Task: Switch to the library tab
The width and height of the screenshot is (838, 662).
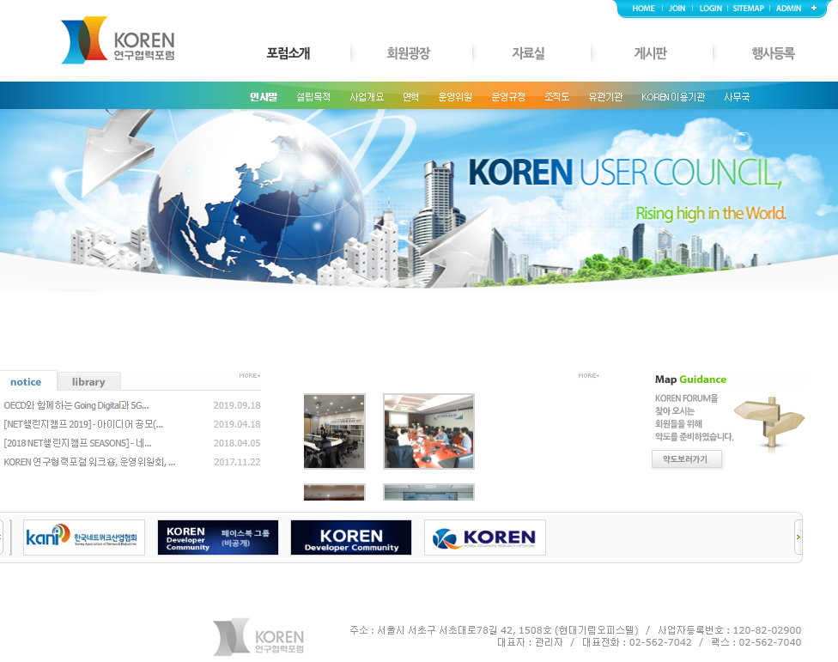Action: tap(88, 381)
